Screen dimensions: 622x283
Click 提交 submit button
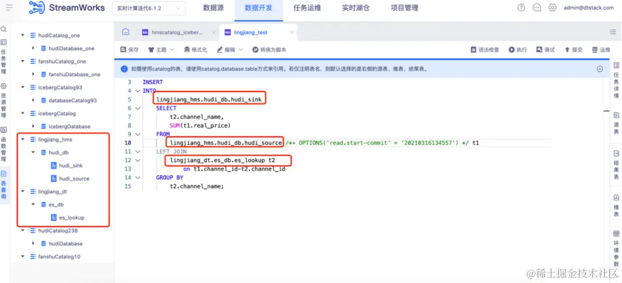(x=573, y=50)
